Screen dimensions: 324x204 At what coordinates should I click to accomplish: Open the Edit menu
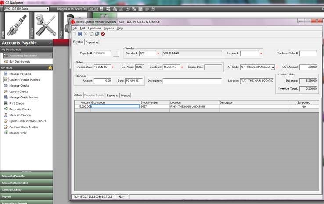point(83,28)
